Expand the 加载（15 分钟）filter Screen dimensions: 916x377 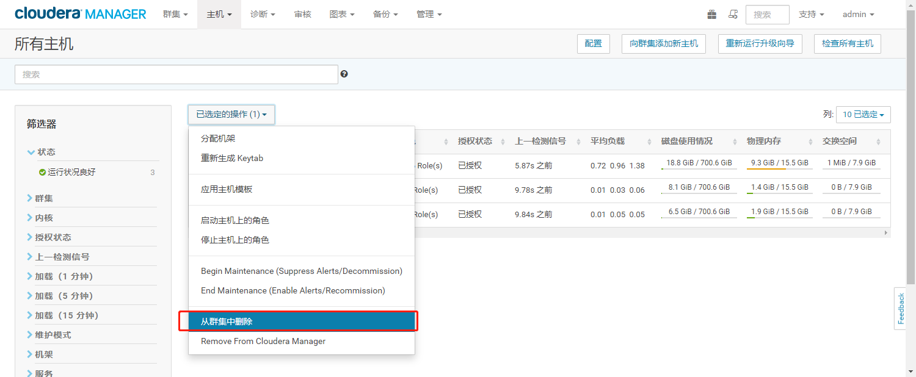[x=63, y=315]
